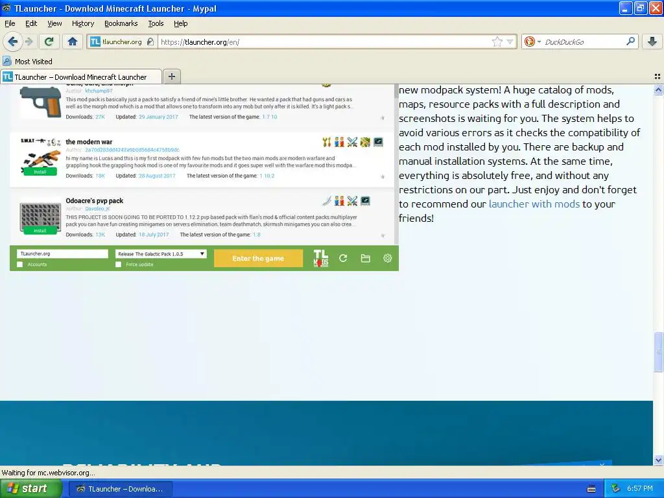
Task: Click the Odoacre's pvp pack title
Action: pyautogui.click(x=95, y=201)
